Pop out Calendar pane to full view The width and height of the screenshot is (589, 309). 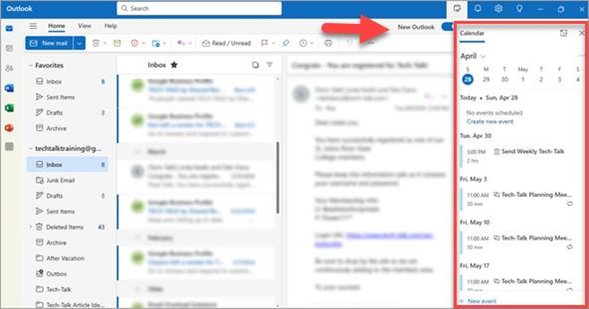click(564, 33)
